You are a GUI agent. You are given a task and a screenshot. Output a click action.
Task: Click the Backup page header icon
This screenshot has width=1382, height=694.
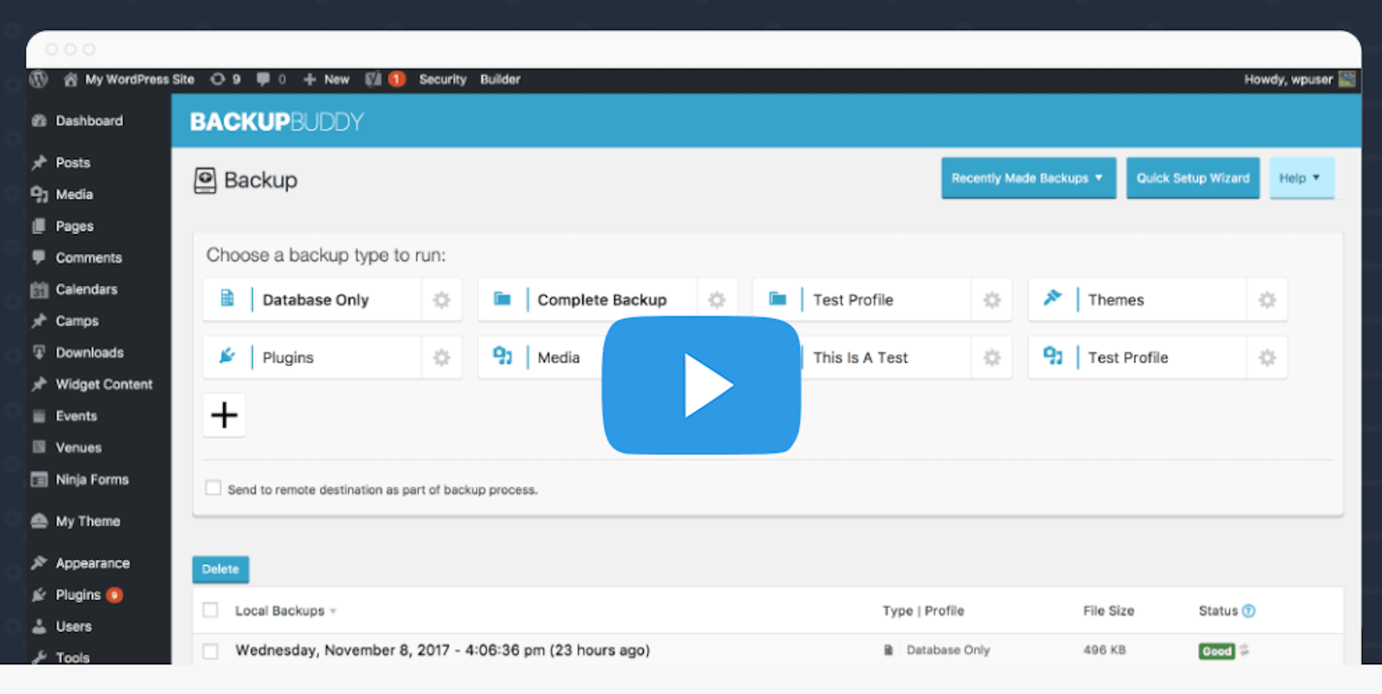(205, 181)
